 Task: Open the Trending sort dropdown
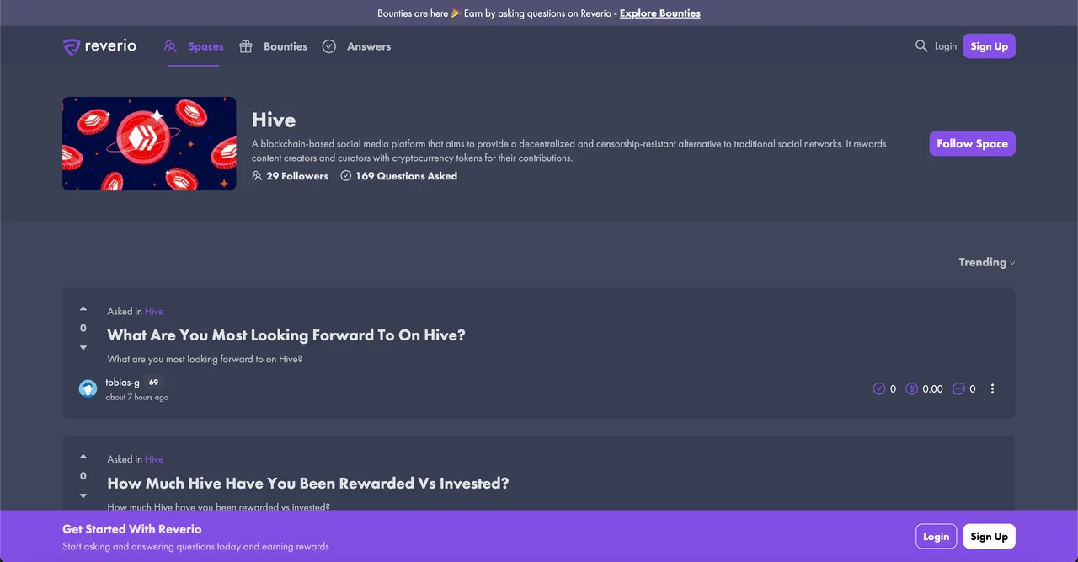[x=986, y=262]
